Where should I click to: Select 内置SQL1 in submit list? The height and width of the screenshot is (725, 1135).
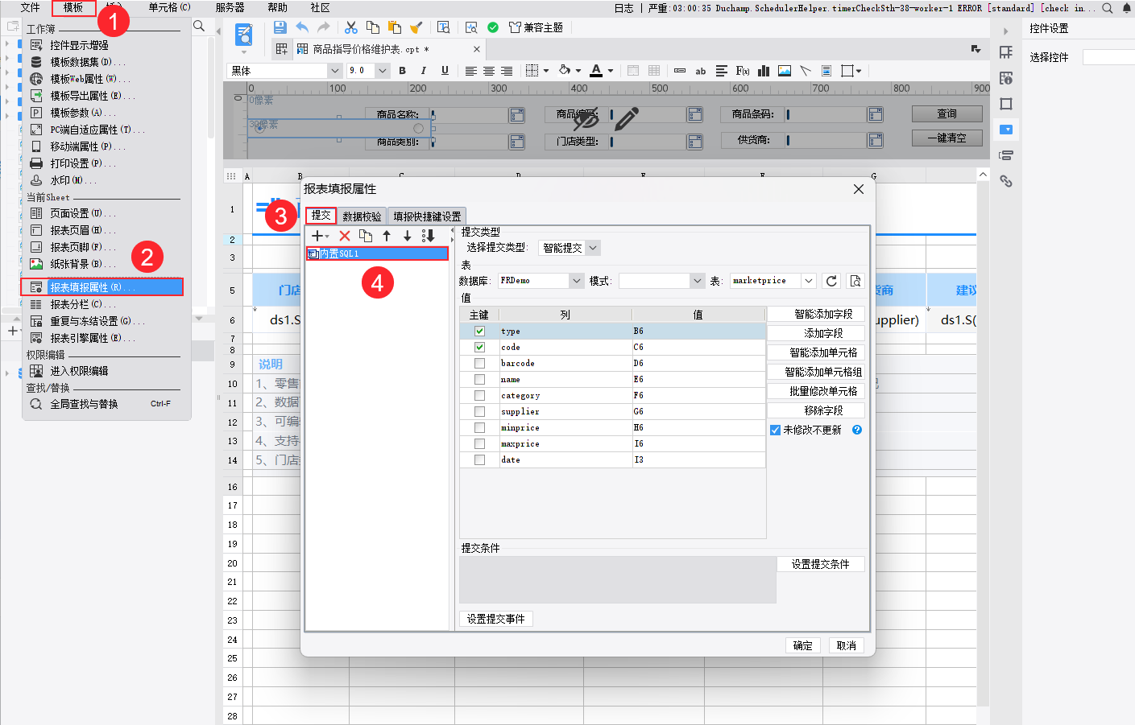click(x=377, y=253)
